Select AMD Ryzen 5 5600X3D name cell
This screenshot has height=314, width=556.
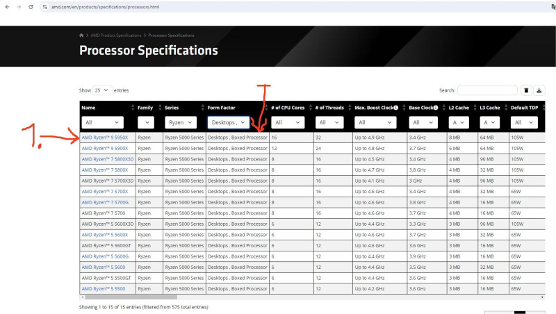108,224
